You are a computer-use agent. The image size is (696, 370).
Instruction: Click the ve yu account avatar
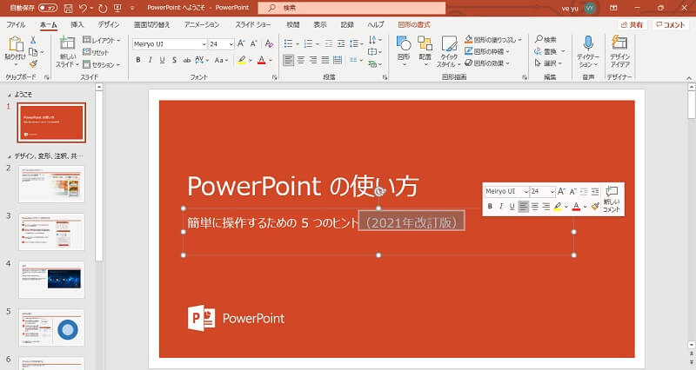point(590,8)
